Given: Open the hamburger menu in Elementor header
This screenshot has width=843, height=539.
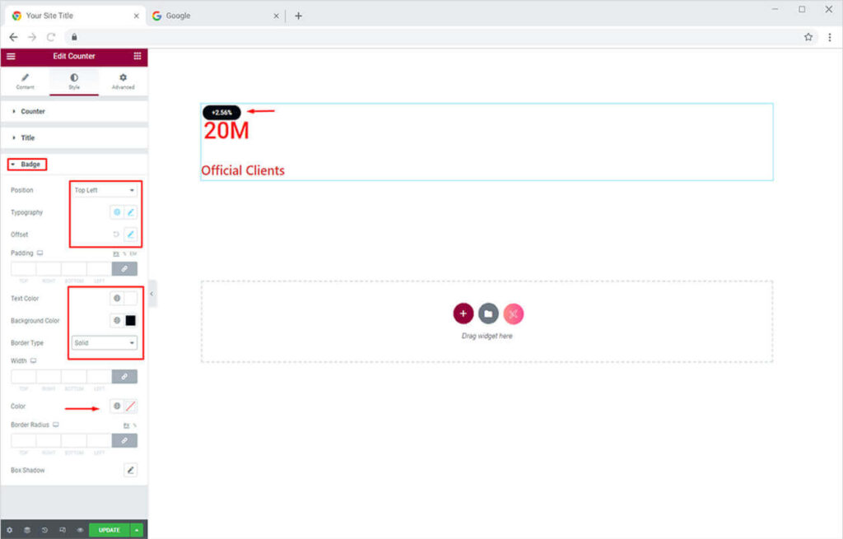Looking at the screenshot, I should tap(11, 56).
